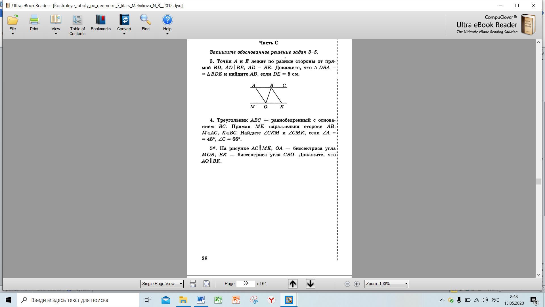545x307 pixels.
Task: Open the Bookmarks panel
Action: 100,23
